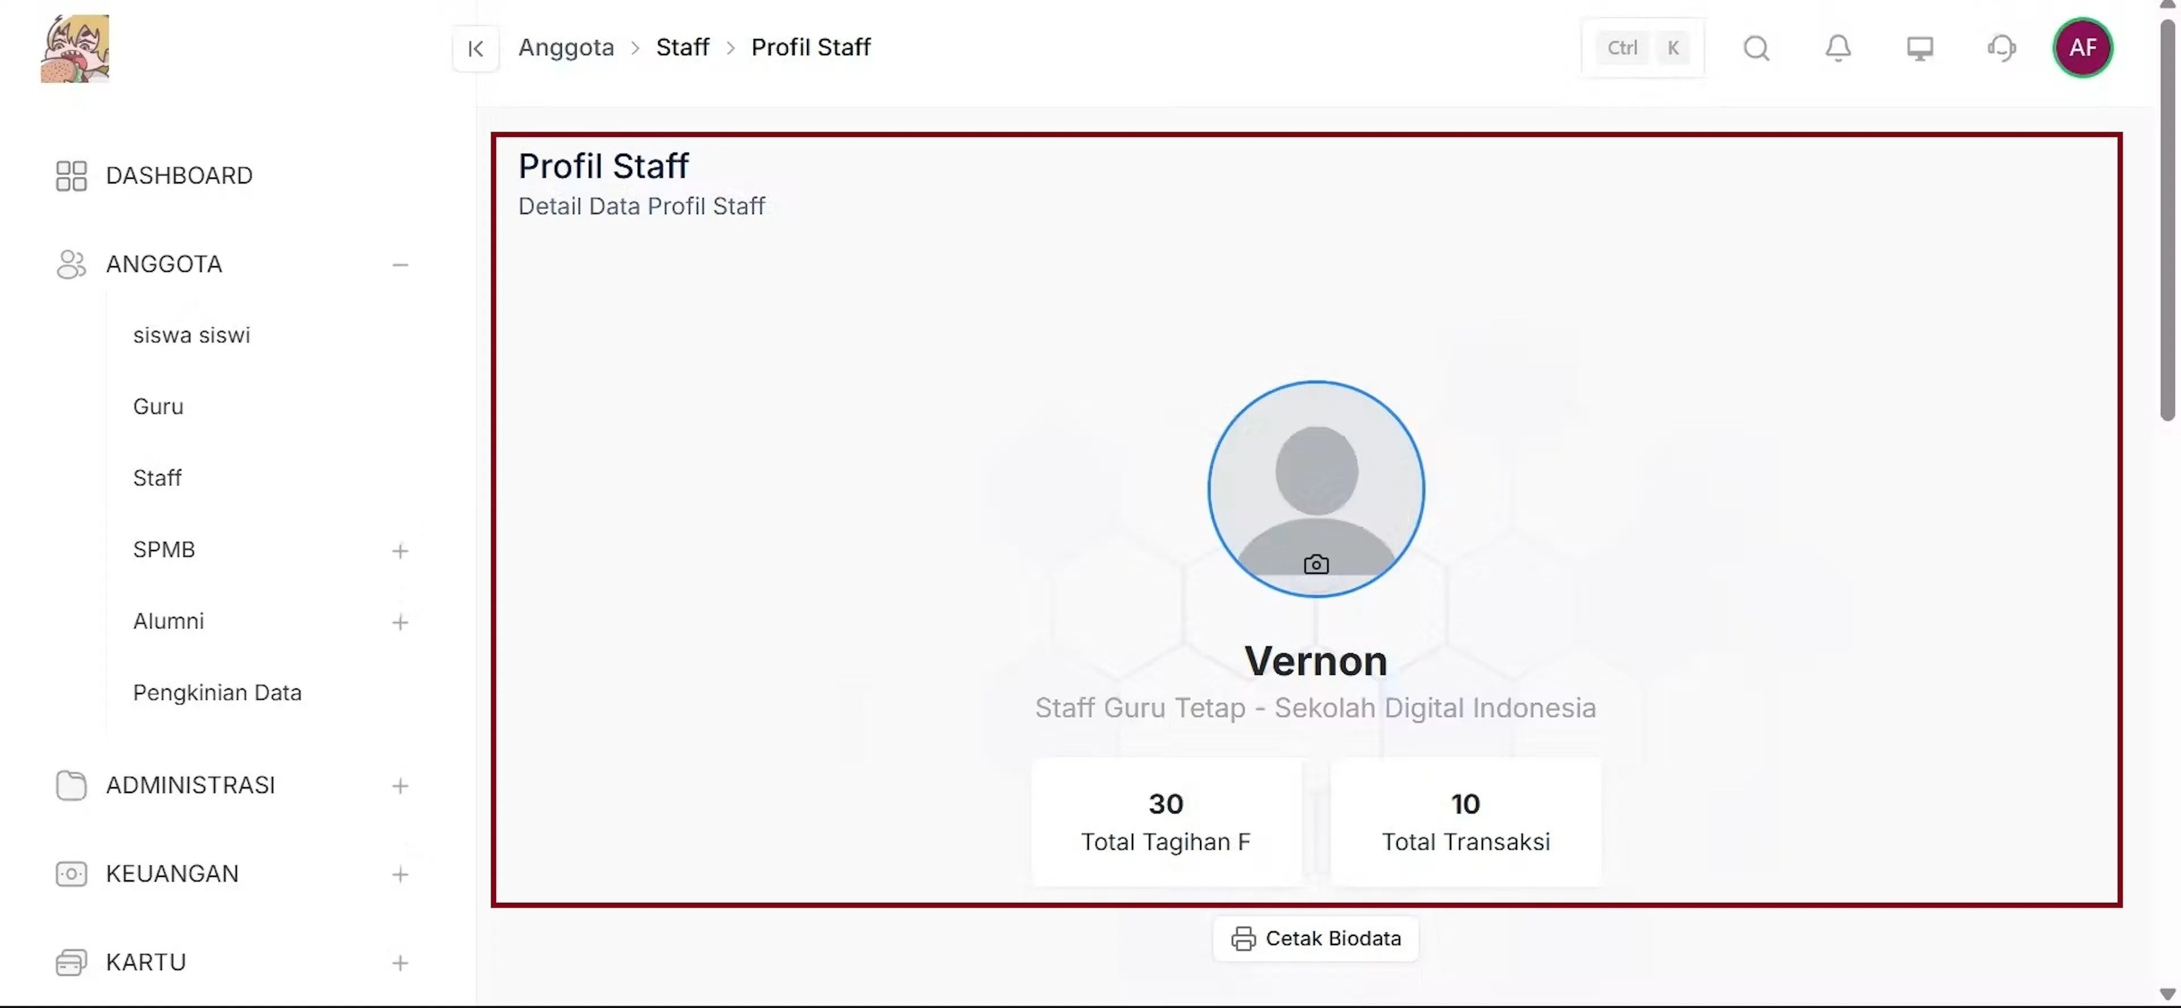Select siswa siswi menu item
Viewport: 2181px width, 1008px height.
coord(191,335)
